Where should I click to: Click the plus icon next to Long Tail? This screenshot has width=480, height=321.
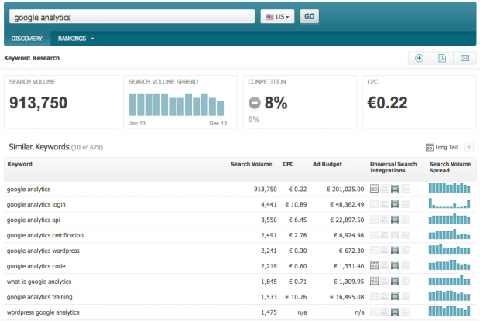click(468, 148)
